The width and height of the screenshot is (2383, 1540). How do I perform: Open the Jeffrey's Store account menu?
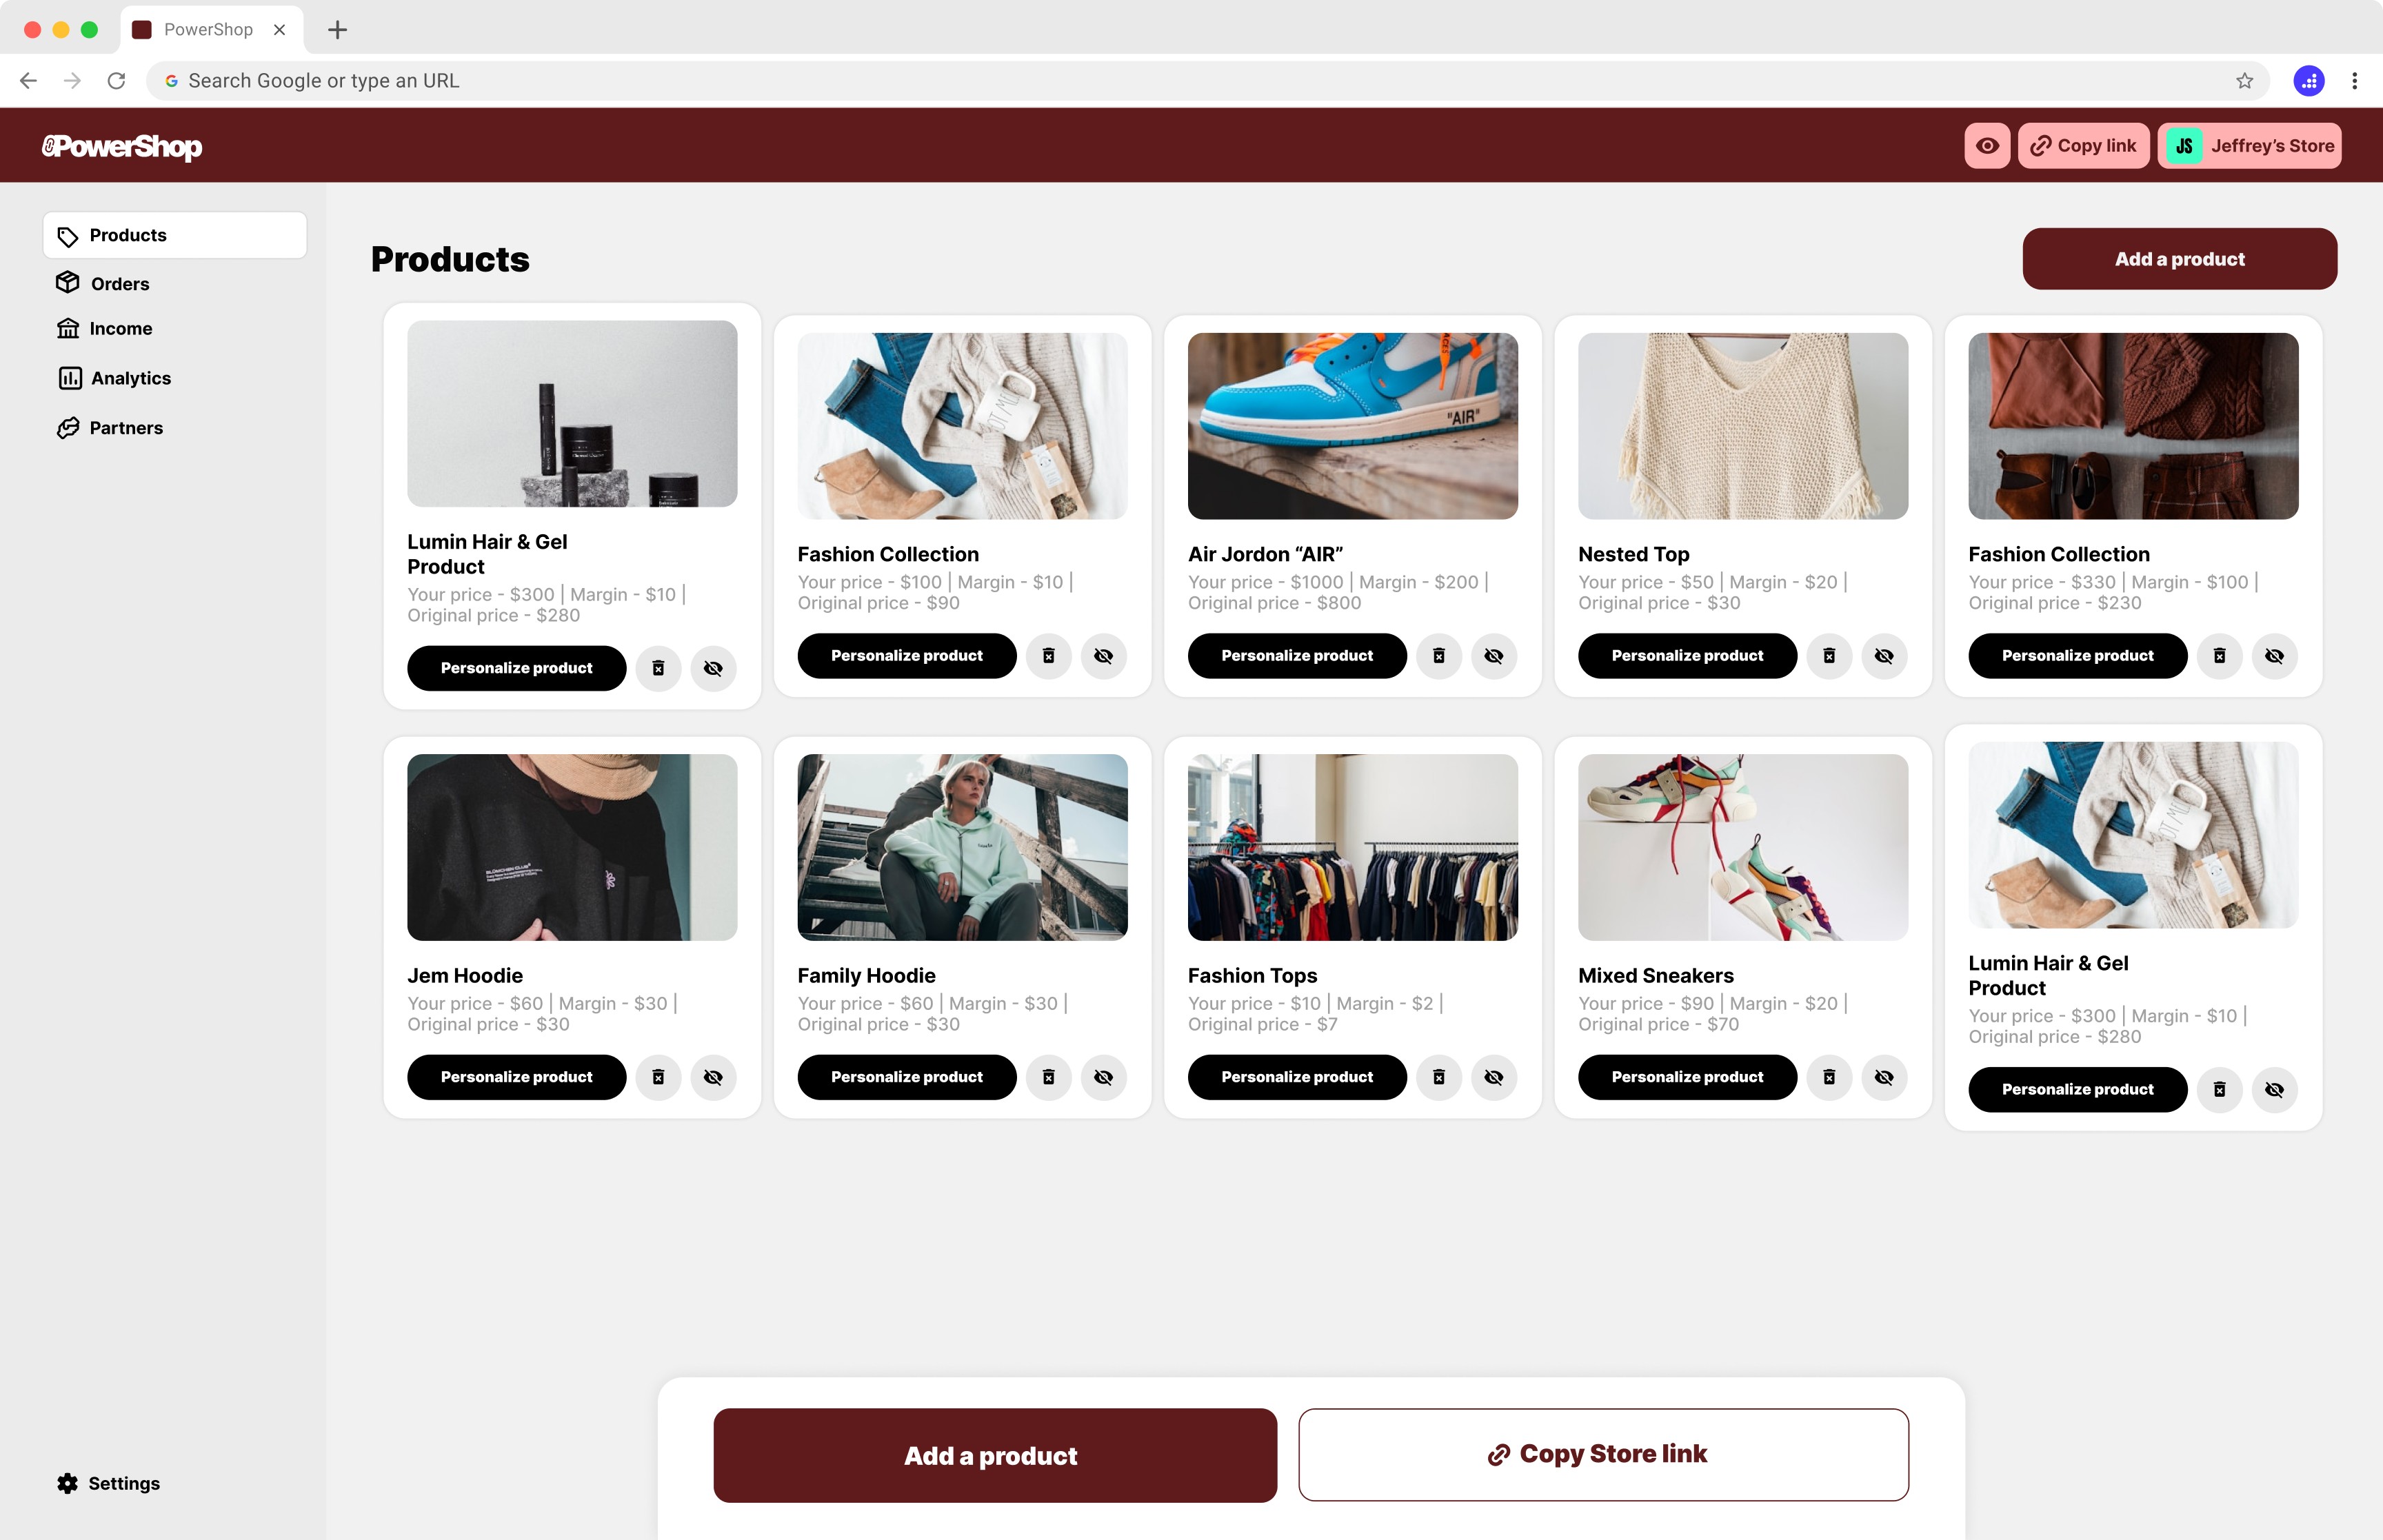point(2249,146)
